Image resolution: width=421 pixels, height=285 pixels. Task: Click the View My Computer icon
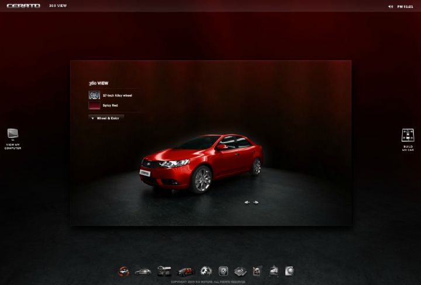coord(13,139)
